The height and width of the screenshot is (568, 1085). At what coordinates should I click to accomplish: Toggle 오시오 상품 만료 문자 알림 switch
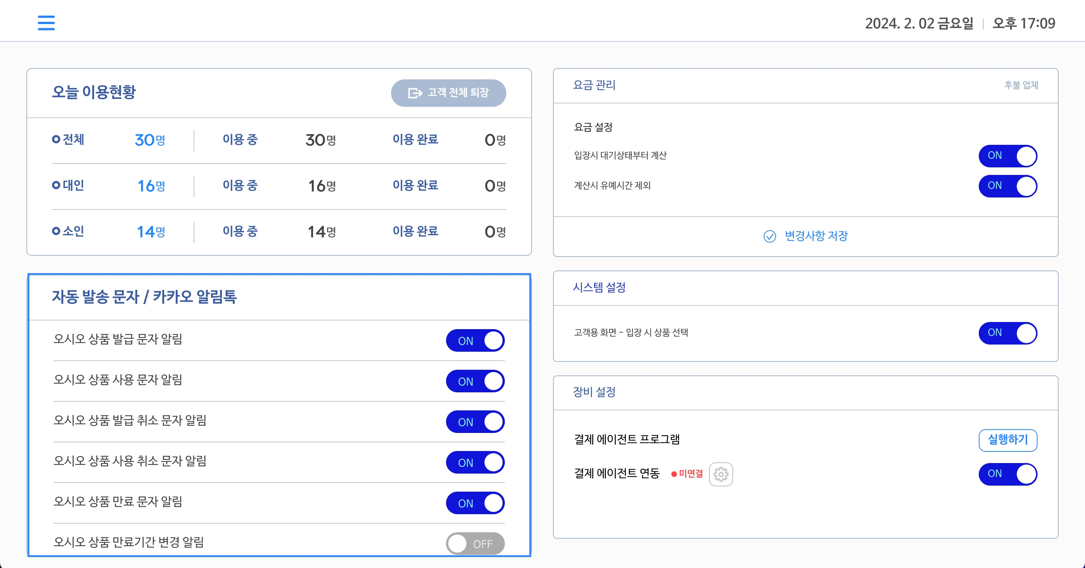[475, 503]
